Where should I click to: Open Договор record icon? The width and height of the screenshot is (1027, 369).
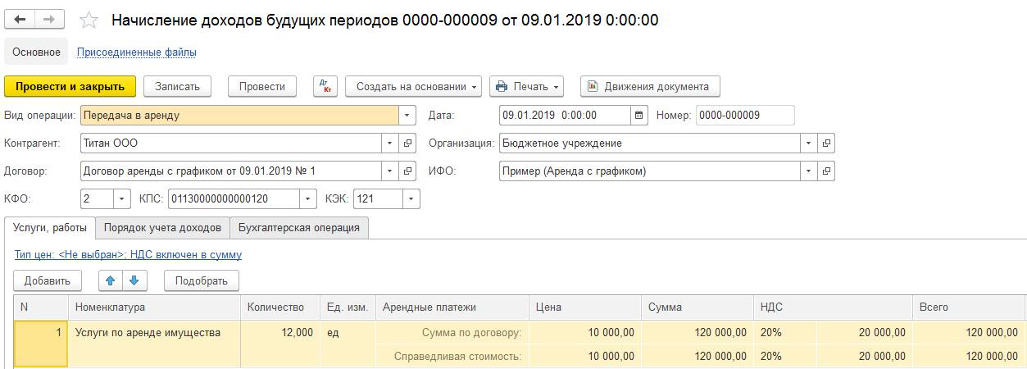408,171
